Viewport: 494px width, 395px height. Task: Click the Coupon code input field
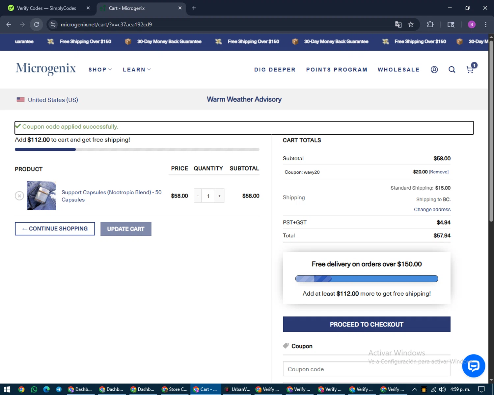coord(367,369)
